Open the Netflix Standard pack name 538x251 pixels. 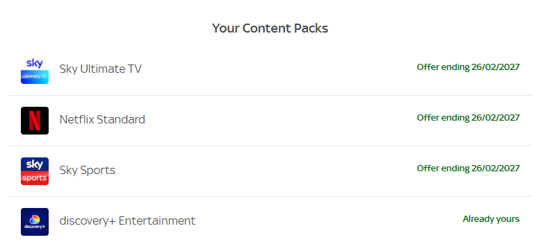102,119
